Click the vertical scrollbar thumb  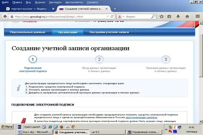pos(201,56)
